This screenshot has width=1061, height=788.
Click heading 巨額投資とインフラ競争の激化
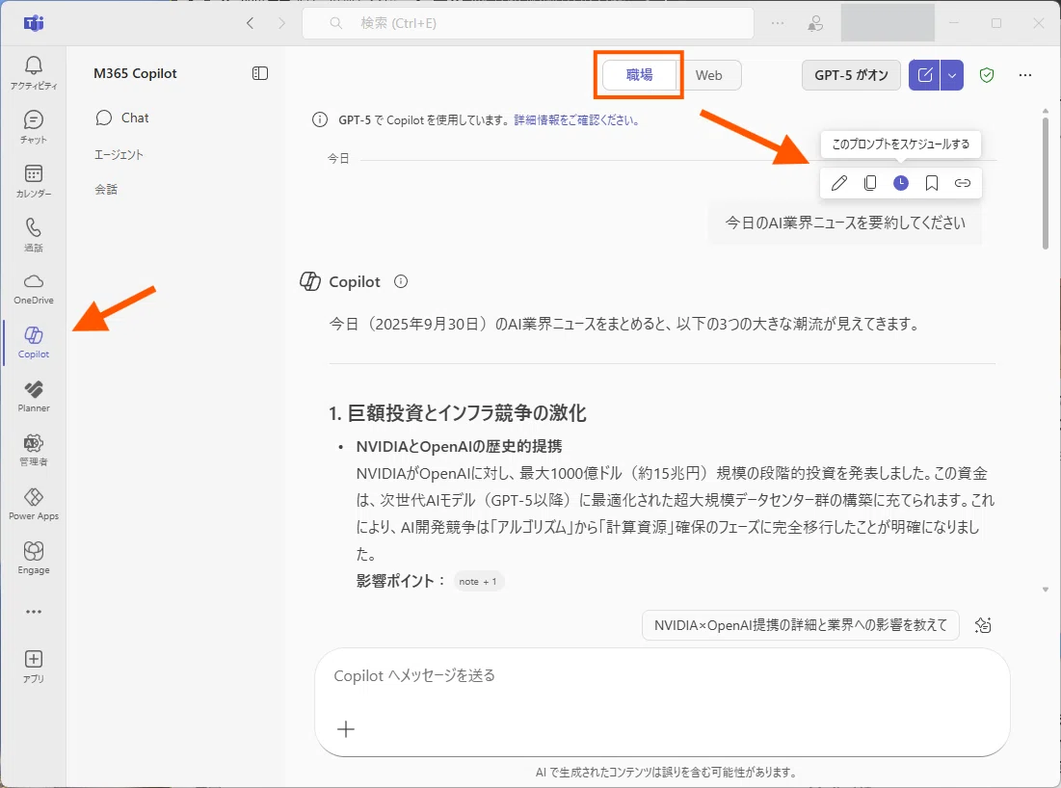pos(466,412)
